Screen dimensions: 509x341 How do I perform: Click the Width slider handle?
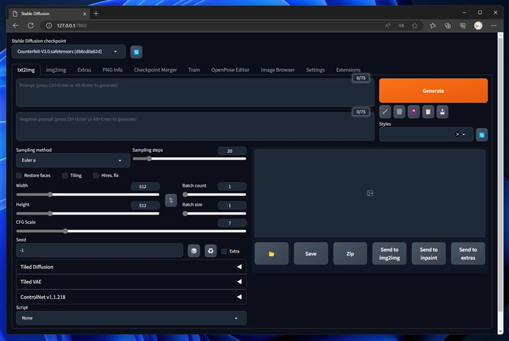(50, 195)
